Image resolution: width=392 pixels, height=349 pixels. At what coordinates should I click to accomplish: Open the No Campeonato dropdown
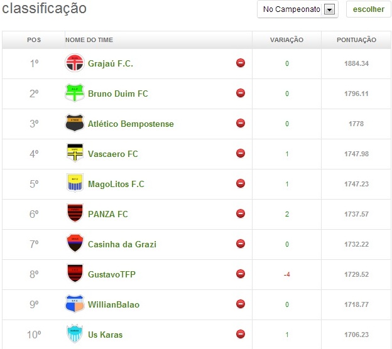pyautogui.click(x=292, y=9)
